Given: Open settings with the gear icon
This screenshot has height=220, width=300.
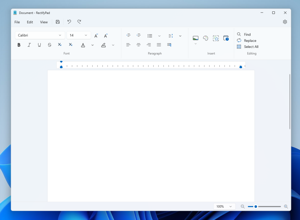Looking at the screenshot, I should click(285, 22).
